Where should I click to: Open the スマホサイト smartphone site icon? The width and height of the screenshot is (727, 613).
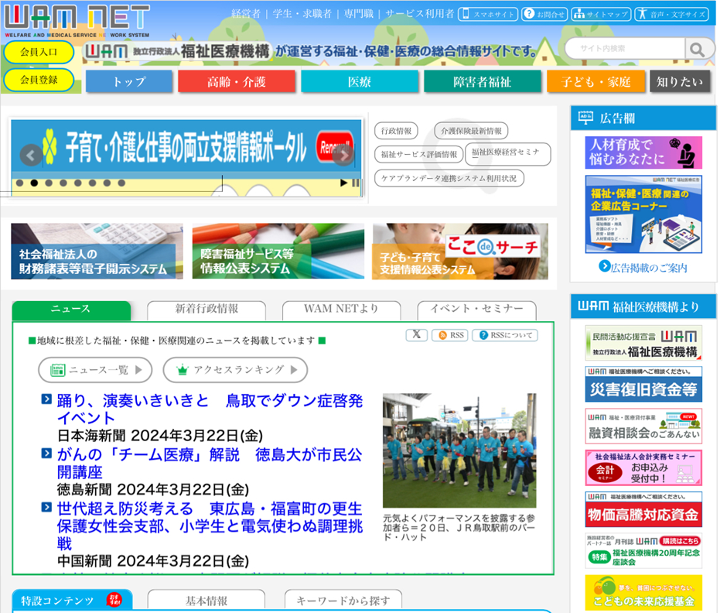488,14
